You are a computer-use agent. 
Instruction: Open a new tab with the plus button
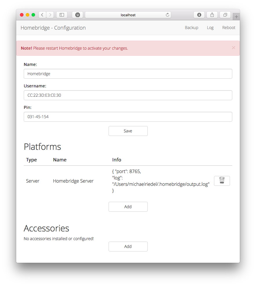click(236, 17)
